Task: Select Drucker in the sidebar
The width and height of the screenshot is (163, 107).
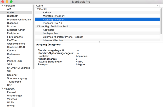Action: tap(12, 26)
